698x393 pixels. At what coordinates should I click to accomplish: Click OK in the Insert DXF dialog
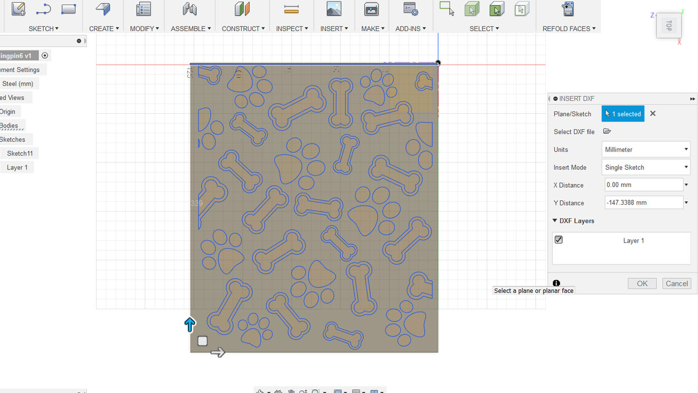642,284
